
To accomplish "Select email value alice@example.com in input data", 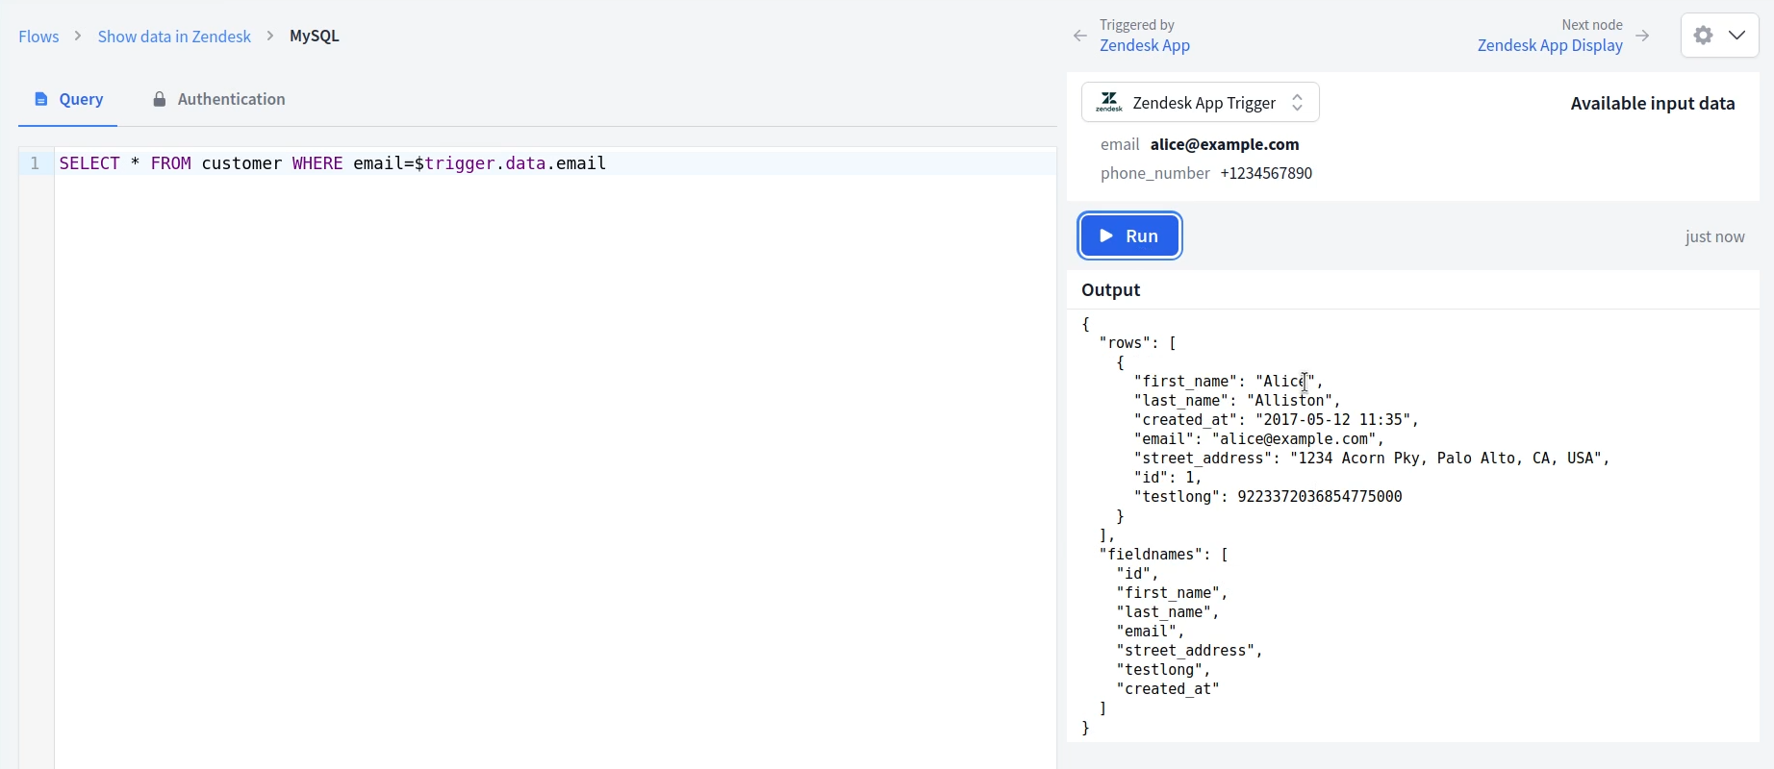I will point(1225,144).
